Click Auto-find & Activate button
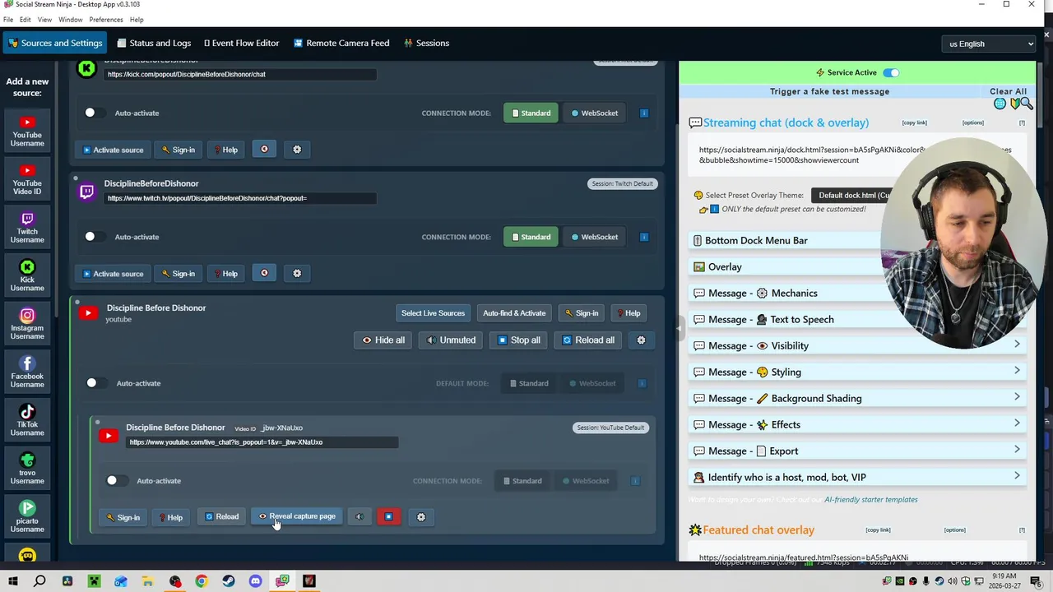Screen dimensions: 1053x592 (x=514, y=313)
